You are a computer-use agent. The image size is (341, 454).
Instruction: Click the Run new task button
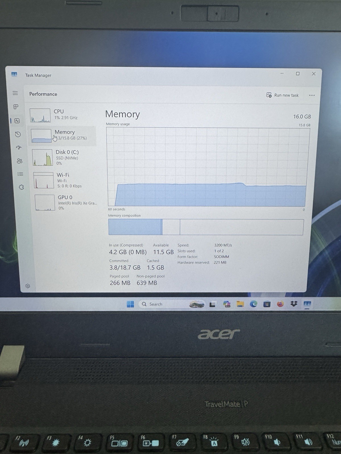pyautogui.click(x=282, y=95)
